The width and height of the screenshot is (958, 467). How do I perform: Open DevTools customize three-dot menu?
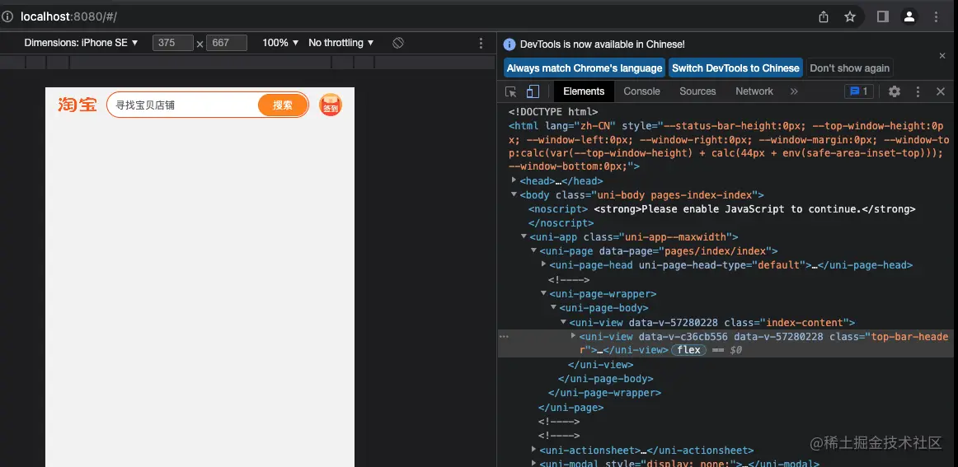(x=918, y=91)
